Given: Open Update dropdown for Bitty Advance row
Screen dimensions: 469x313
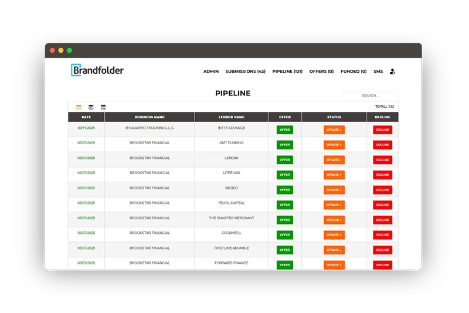Looking at the screenshot, I should pyautogui.click(x=334, y=130).
